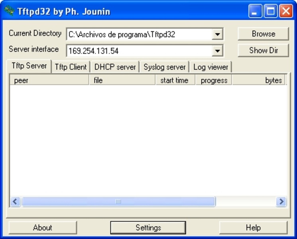Click the horizontal scrollbar left arrow
This screenshot has height=239, width=297.
15,202
